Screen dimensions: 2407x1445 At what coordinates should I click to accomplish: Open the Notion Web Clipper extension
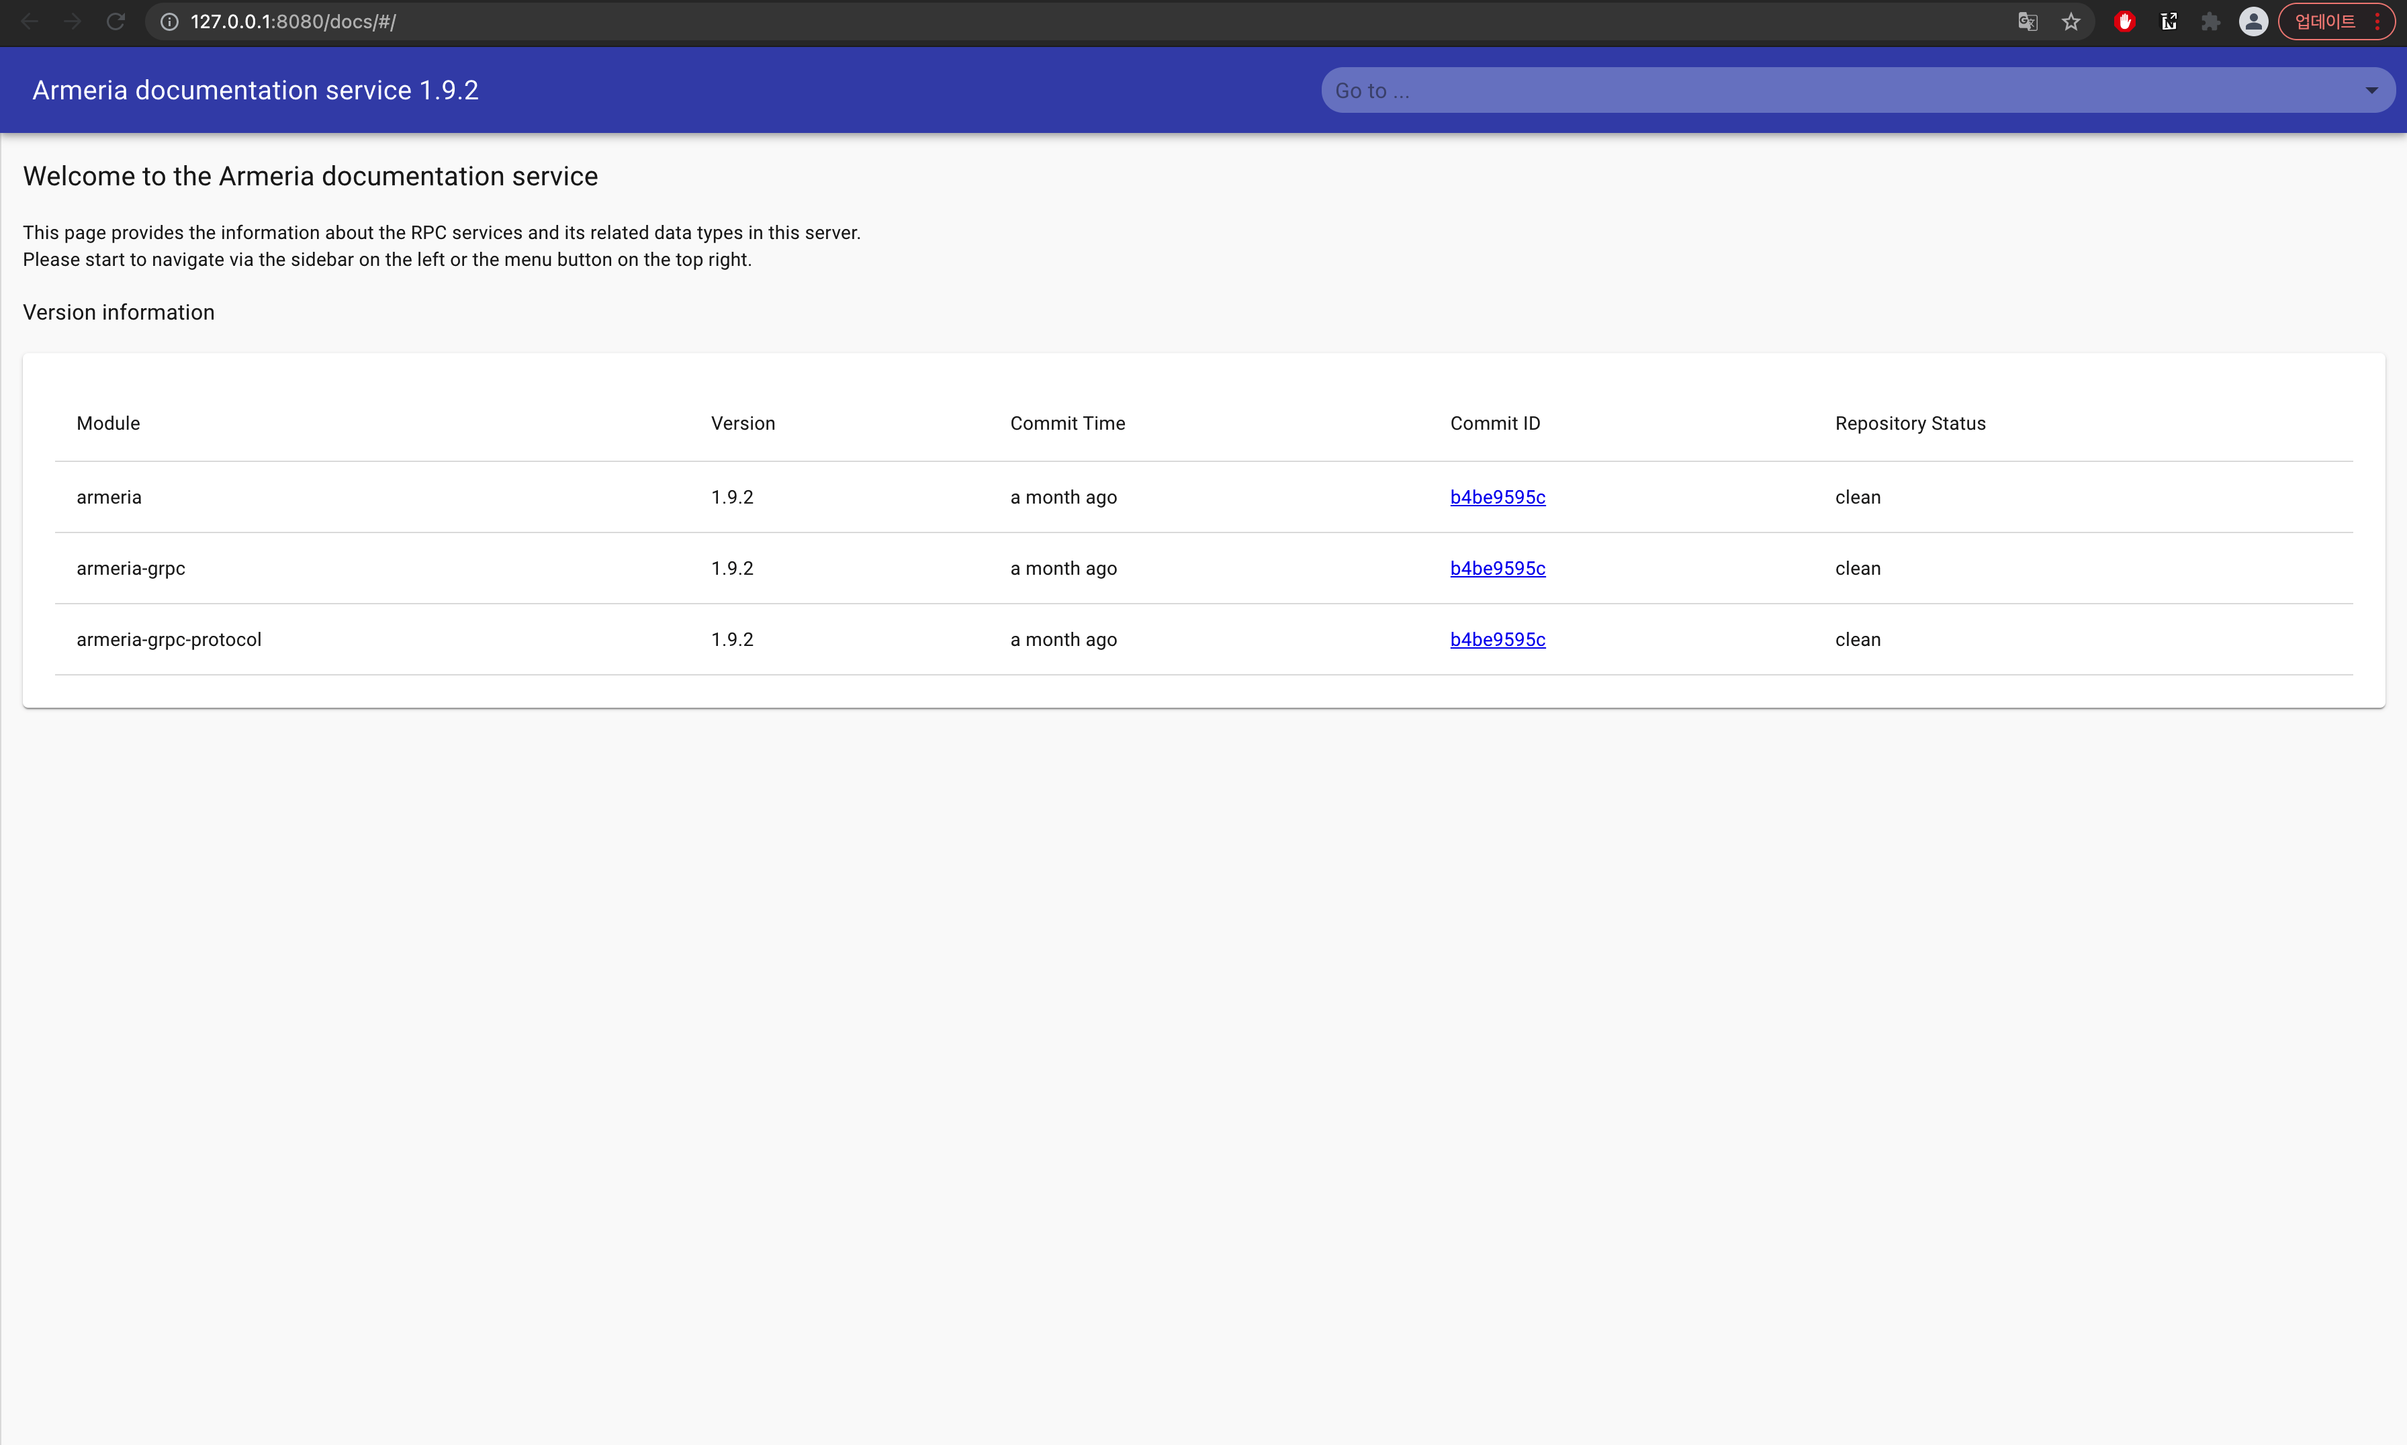pyautogui.click(x=2169, y=21)
